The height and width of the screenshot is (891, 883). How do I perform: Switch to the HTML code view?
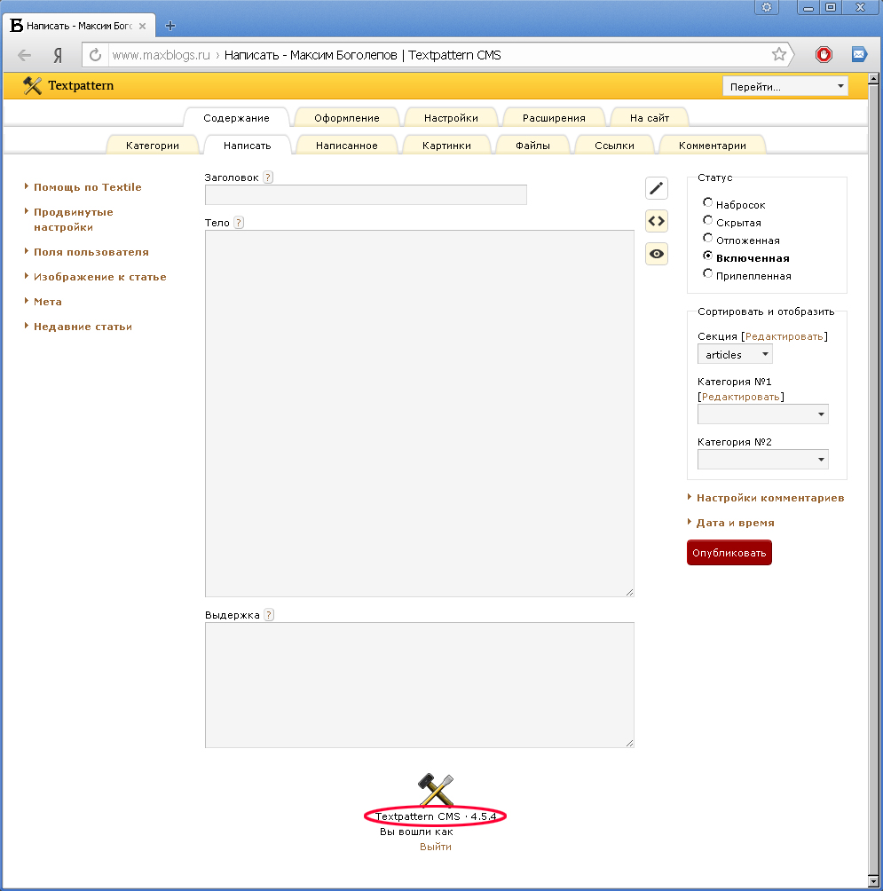657,221
